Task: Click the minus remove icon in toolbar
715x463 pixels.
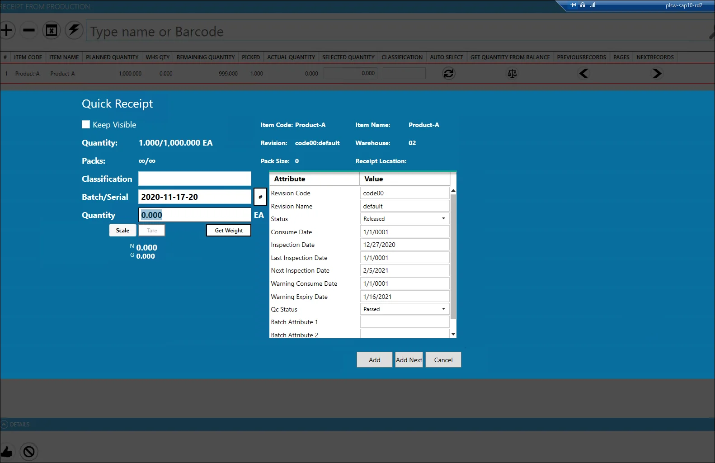Action: click(29, 30)
